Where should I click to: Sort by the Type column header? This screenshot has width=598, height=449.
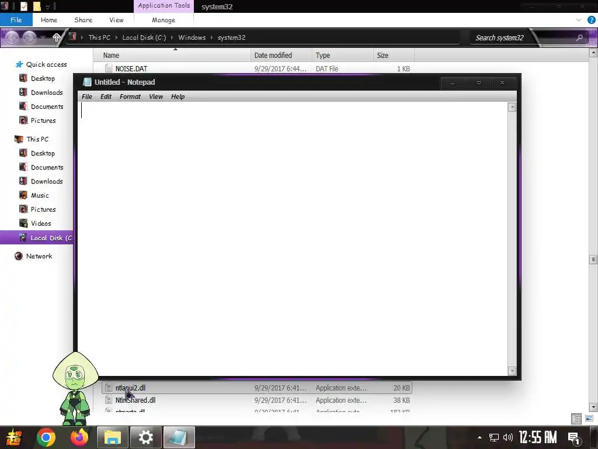342,56
